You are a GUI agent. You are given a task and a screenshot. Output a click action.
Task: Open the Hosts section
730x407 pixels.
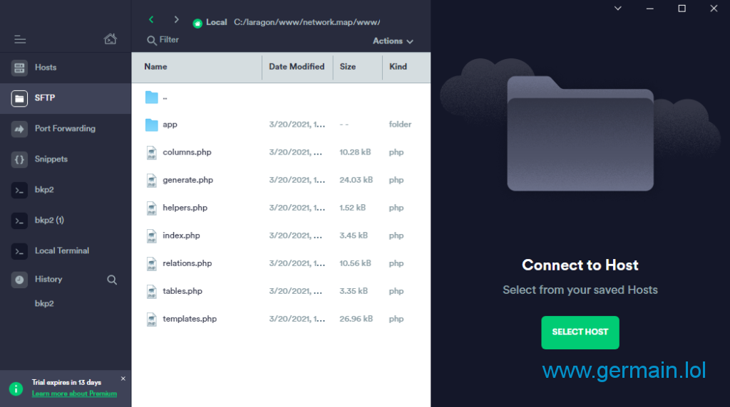point(46,68)
